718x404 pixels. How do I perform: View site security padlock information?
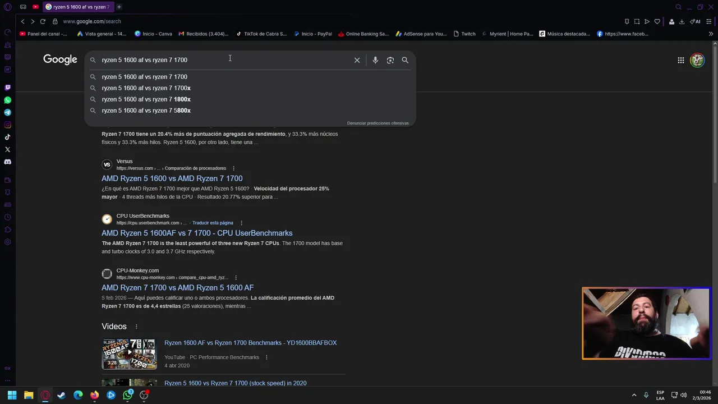coord(55,21)
